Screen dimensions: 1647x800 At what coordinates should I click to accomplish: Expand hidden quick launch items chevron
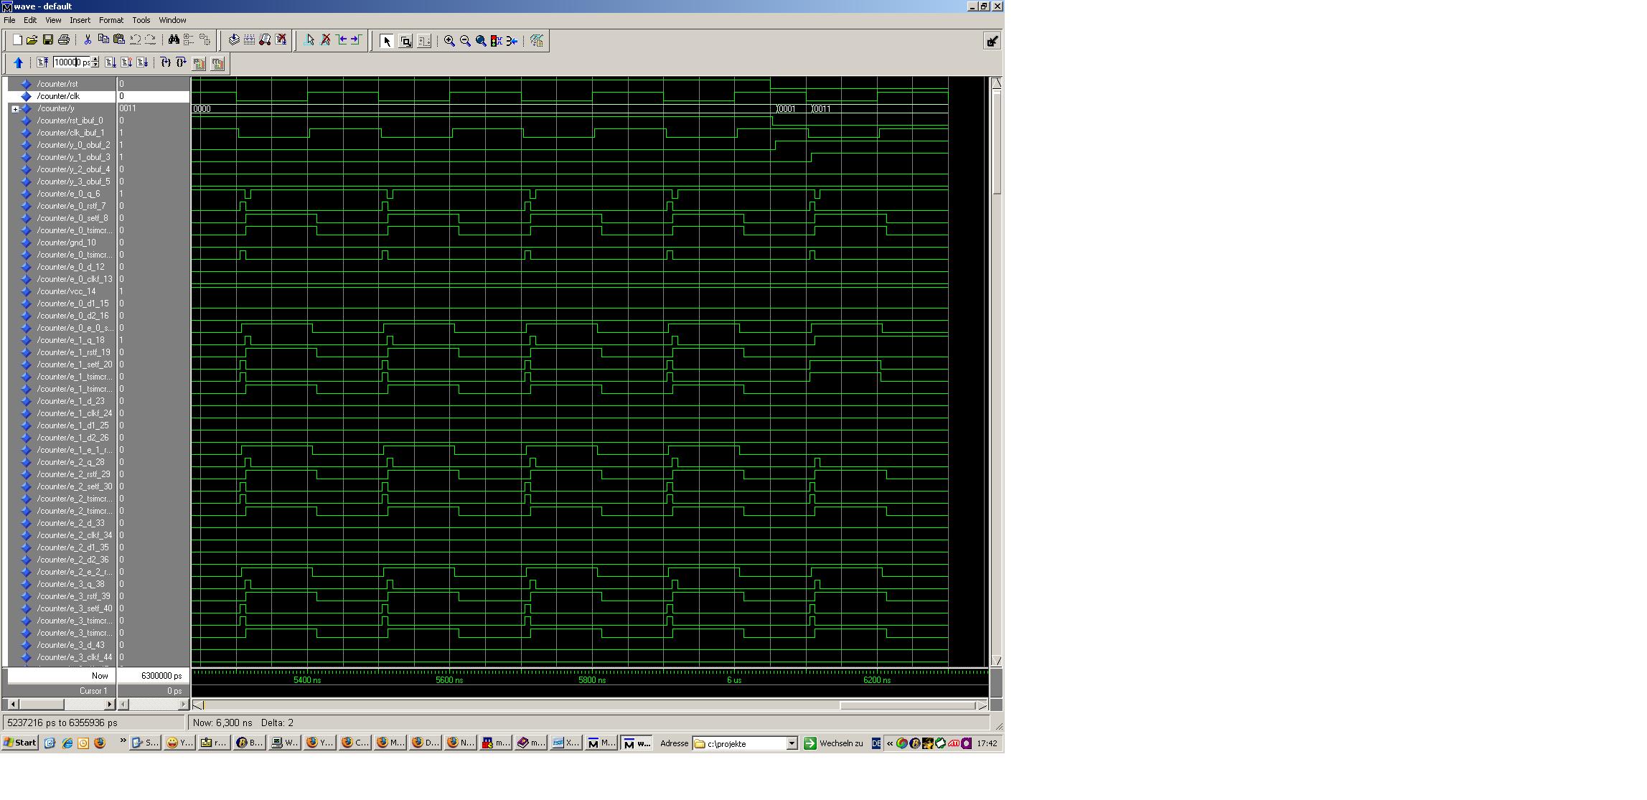[123, 741]
